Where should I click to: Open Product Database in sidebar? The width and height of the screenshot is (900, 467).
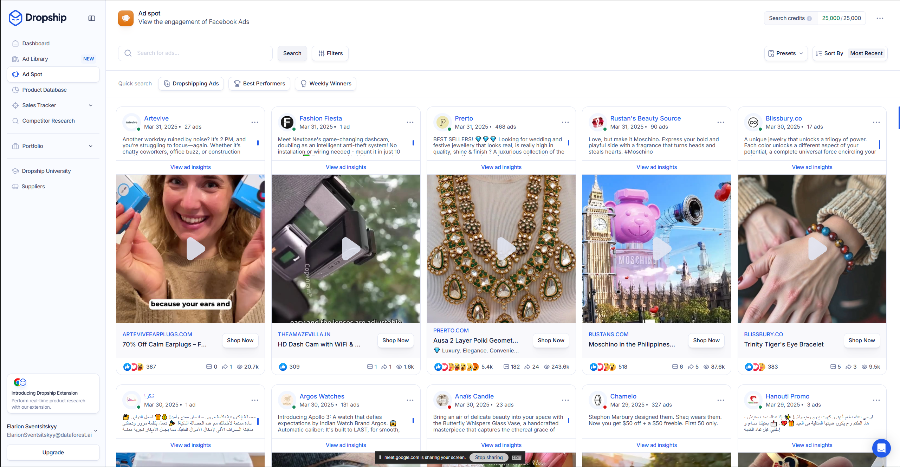click(44, 90)
